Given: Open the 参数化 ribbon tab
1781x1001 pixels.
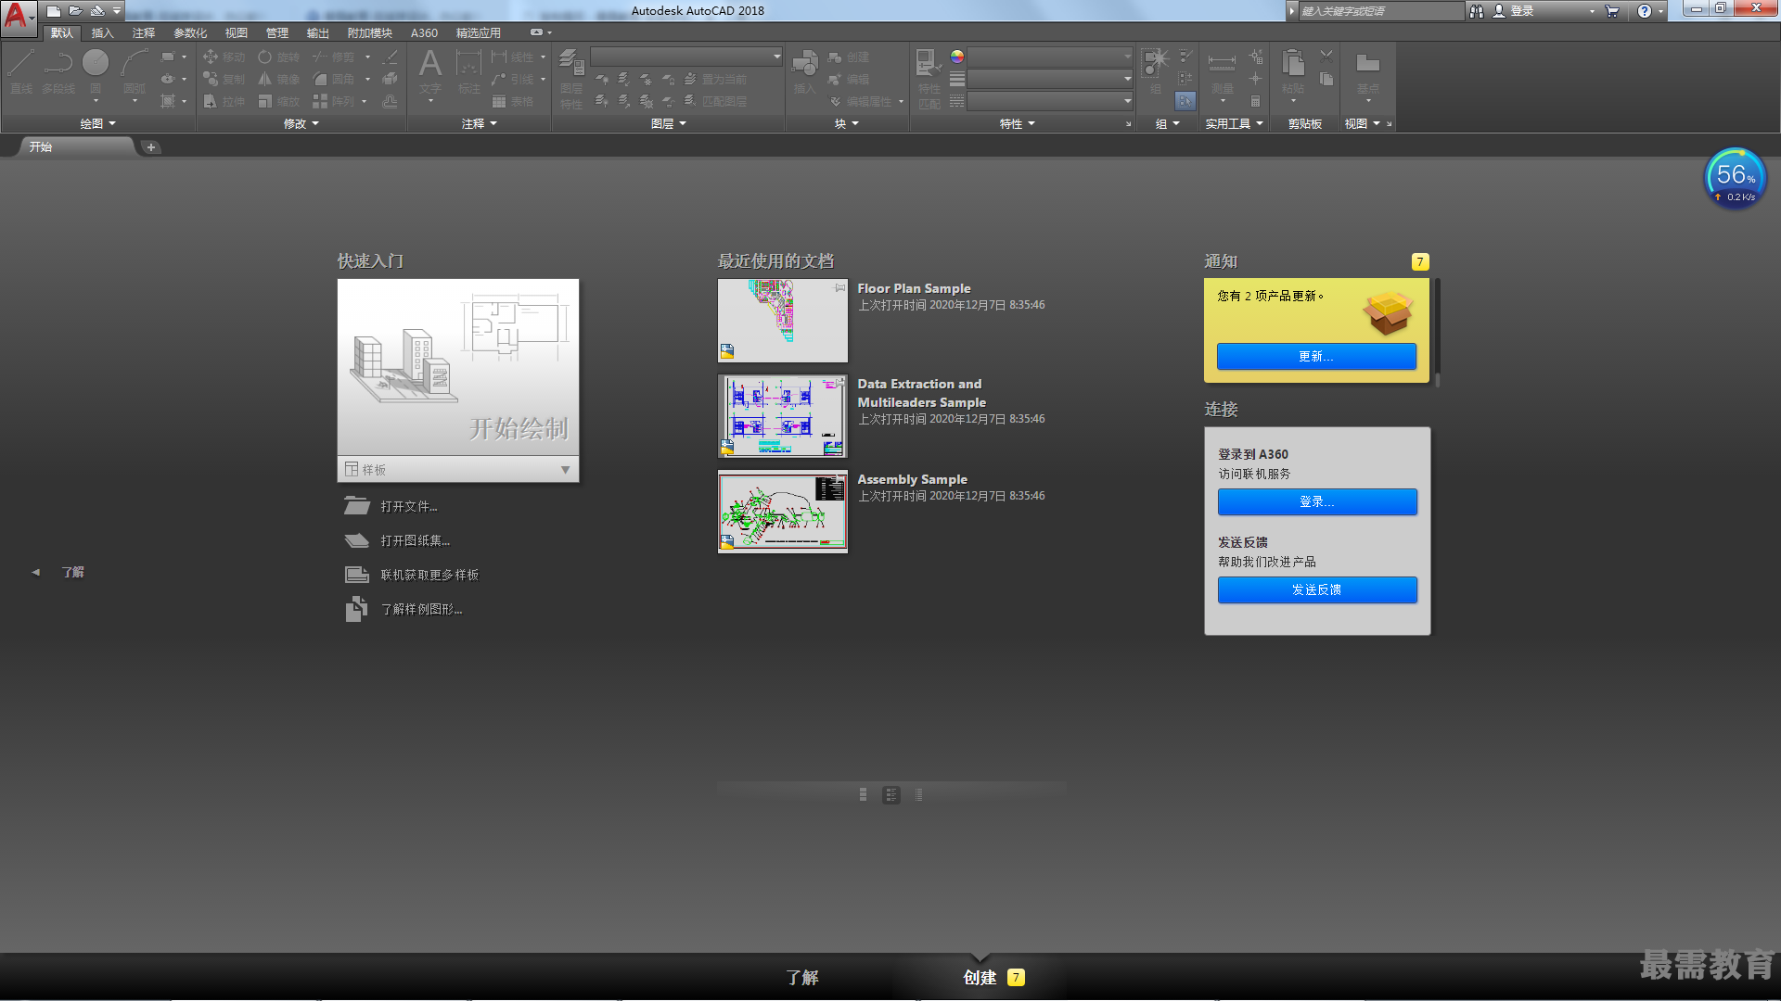Looking at the screenshot, I should 190,32.
